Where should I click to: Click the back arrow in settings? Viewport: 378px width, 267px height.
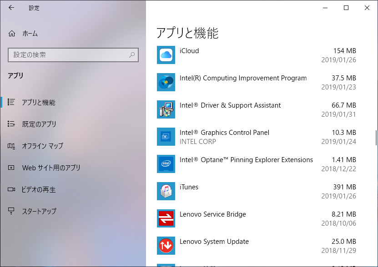(x=11, y=8)
